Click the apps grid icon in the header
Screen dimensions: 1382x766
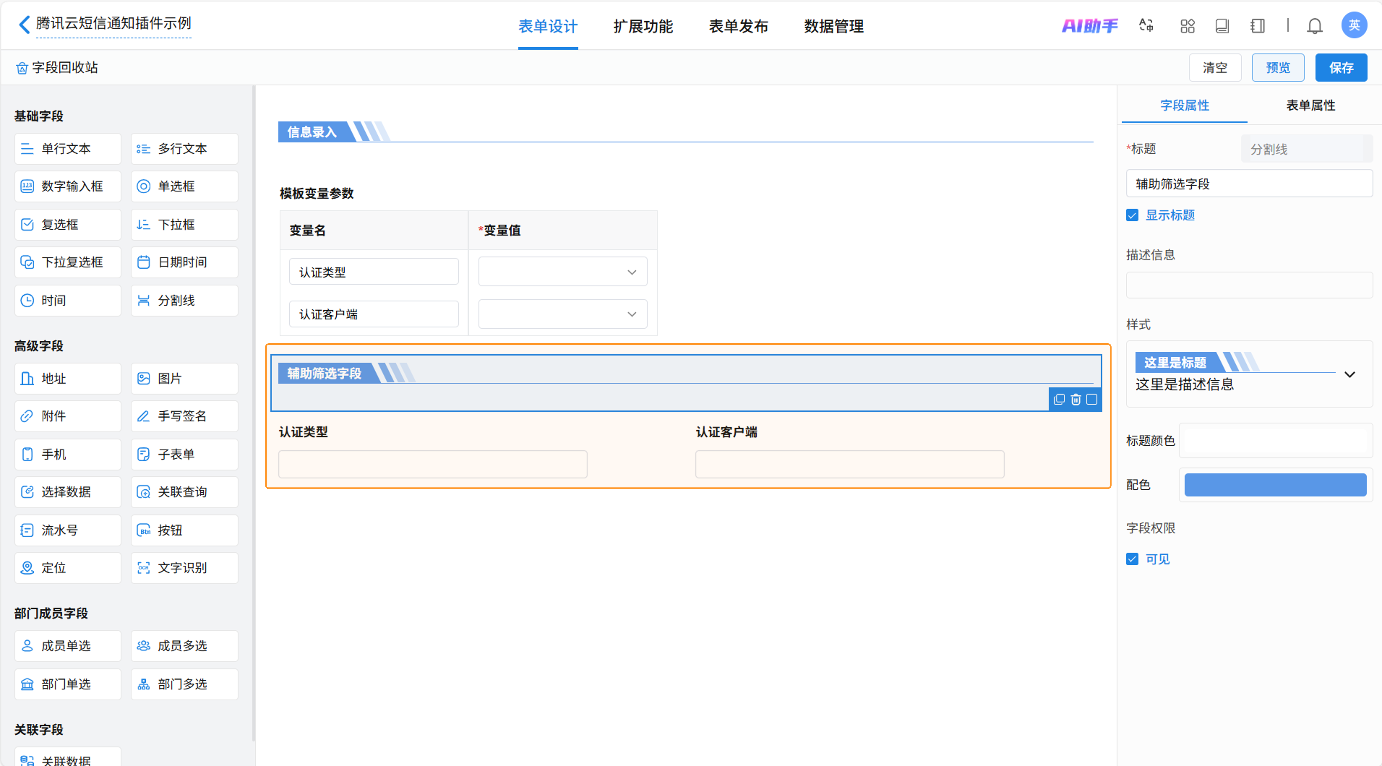pos(1187,26)
